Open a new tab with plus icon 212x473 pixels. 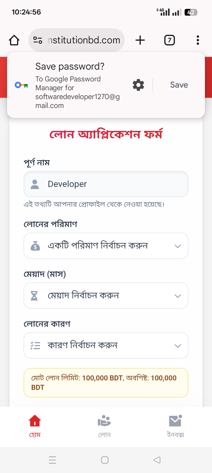point(140,40)
